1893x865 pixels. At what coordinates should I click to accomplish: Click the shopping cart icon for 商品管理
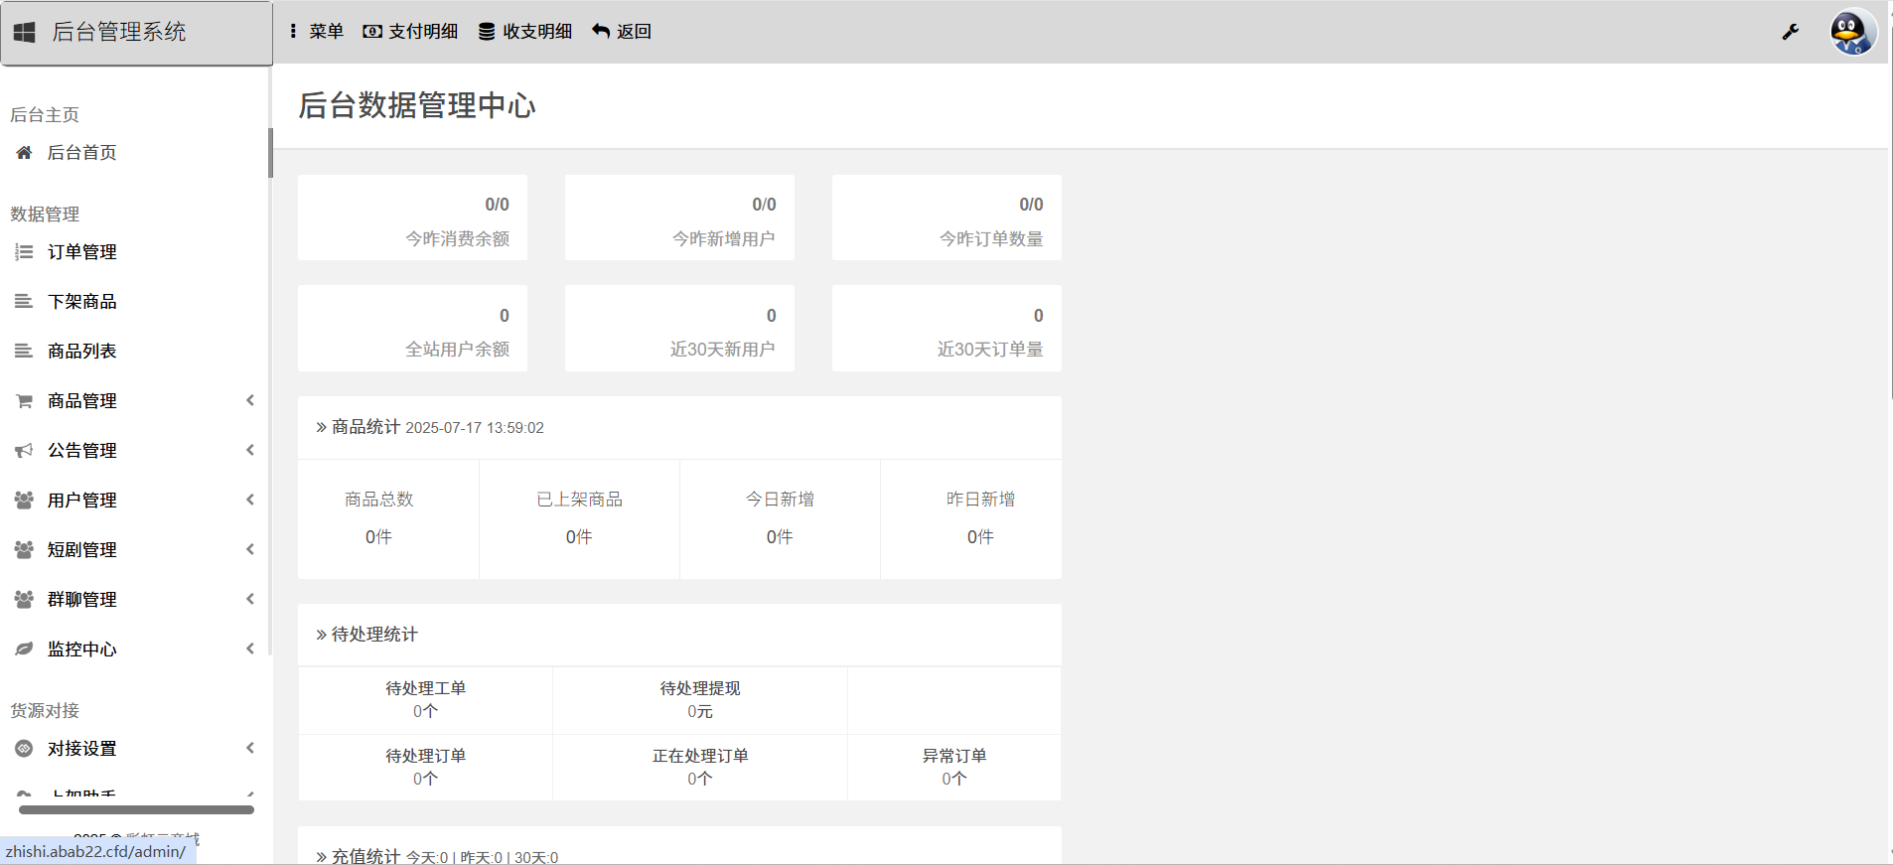point(24,401)
